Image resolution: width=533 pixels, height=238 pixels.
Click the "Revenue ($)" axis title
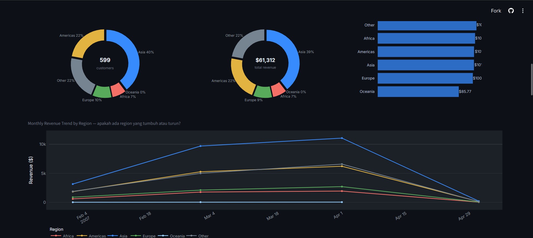[x=31, y=170]
